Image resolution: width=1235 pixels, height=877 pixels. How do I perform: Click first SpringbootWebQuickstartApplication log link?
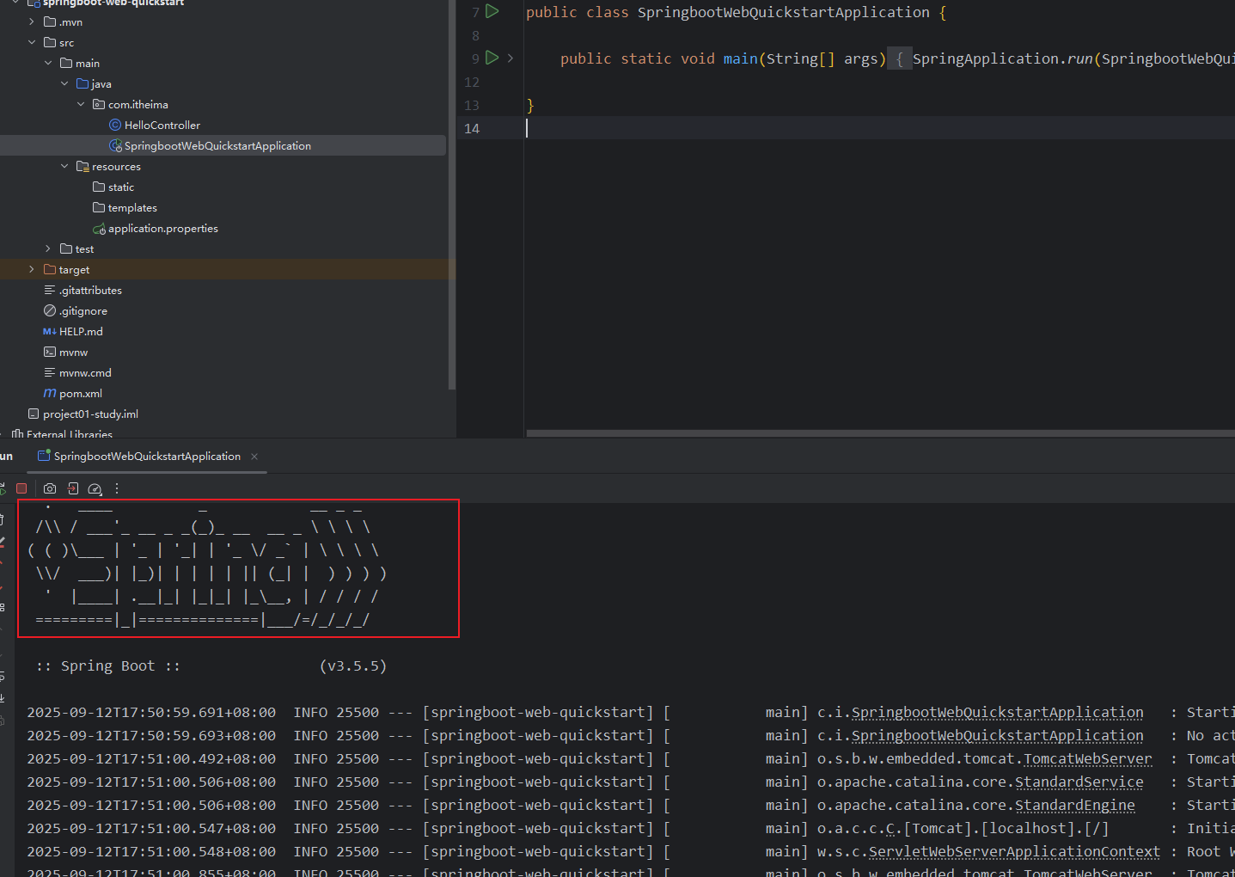tap(997, 712)
